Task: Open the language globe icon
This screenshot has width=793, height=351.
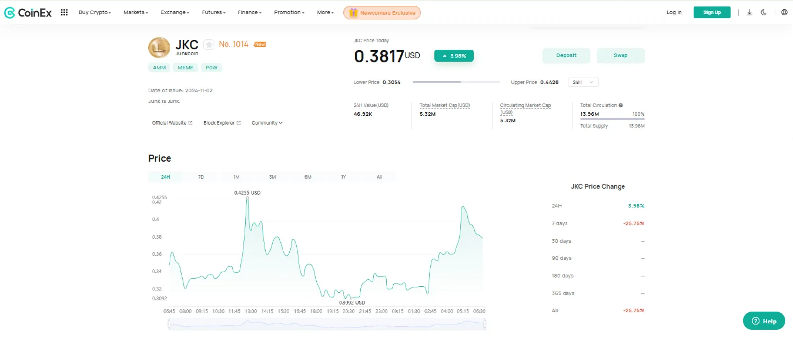Action: click(784, 12)
